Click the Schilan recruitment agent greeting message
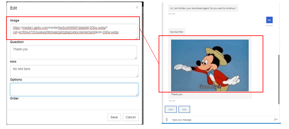Image resolution: width=289 pixels, height=129 pixels. click(x=203, y=8)
